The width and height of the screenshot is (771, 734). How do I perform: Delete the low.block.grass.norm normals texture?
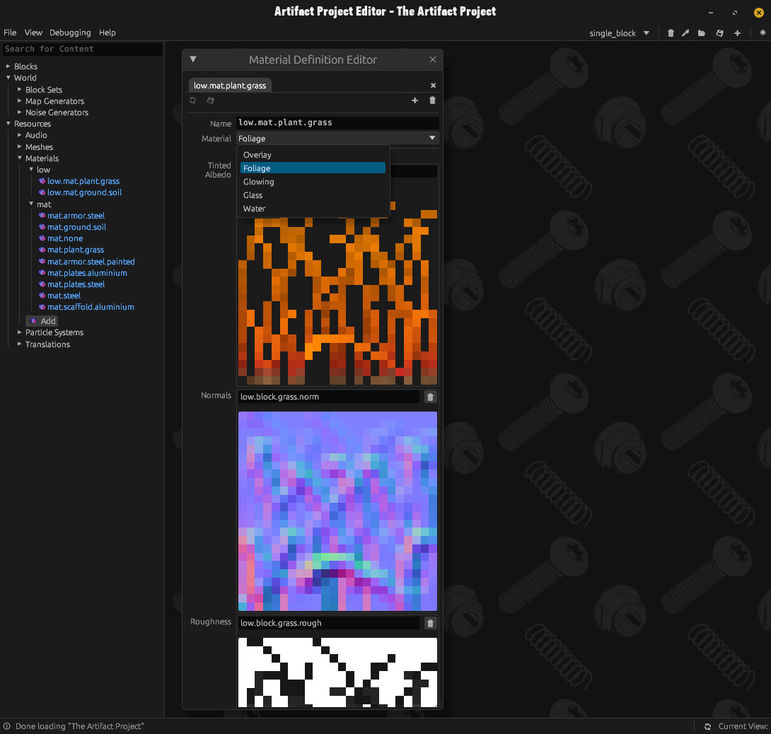click(430, 397)
